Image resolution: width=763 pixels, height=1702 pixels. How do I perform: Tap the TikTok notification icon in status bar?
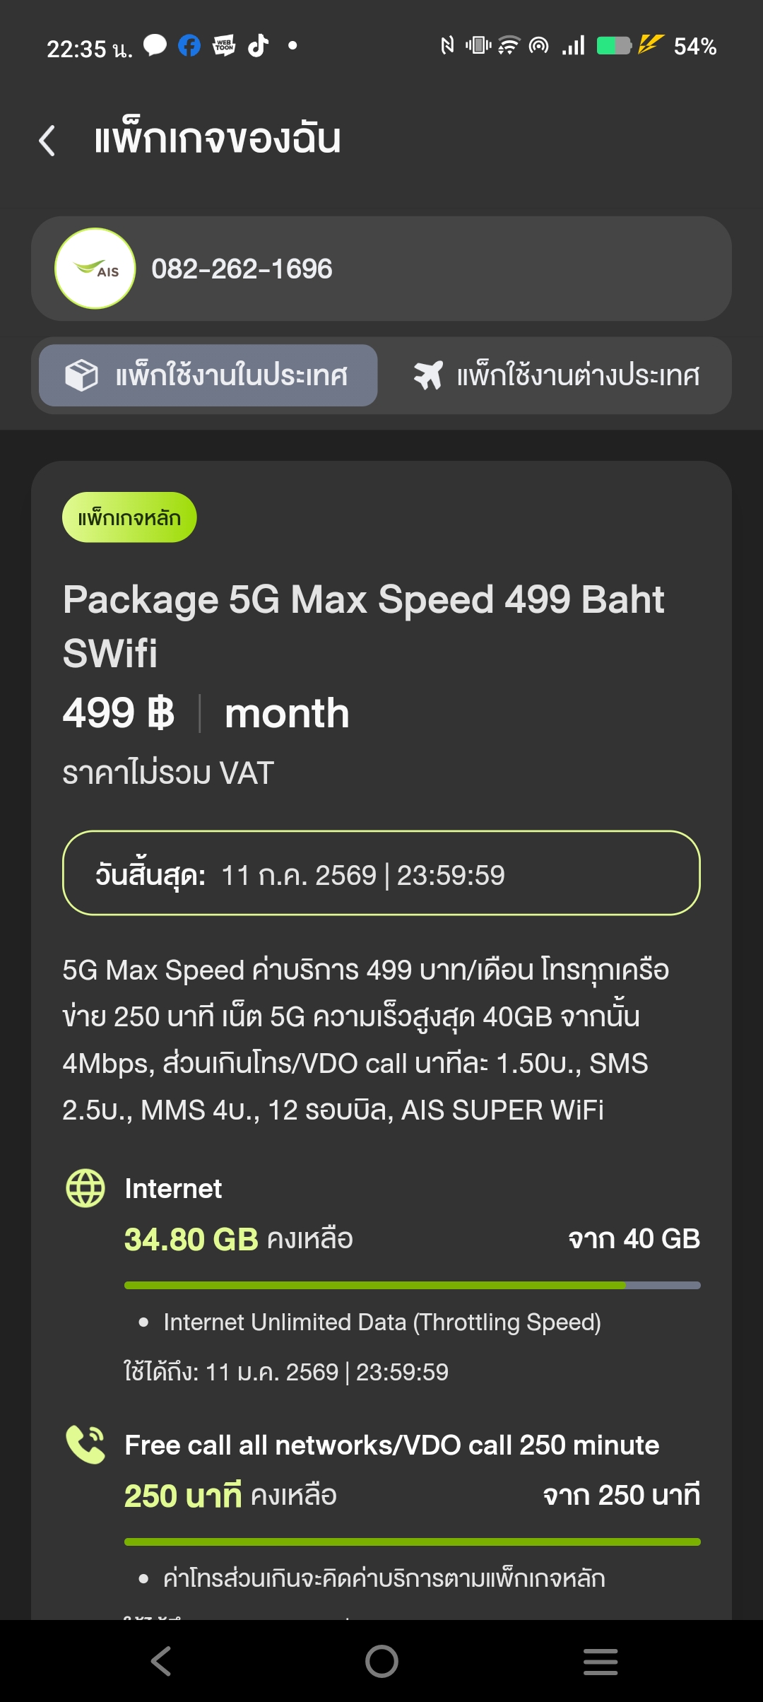point(258,46)
